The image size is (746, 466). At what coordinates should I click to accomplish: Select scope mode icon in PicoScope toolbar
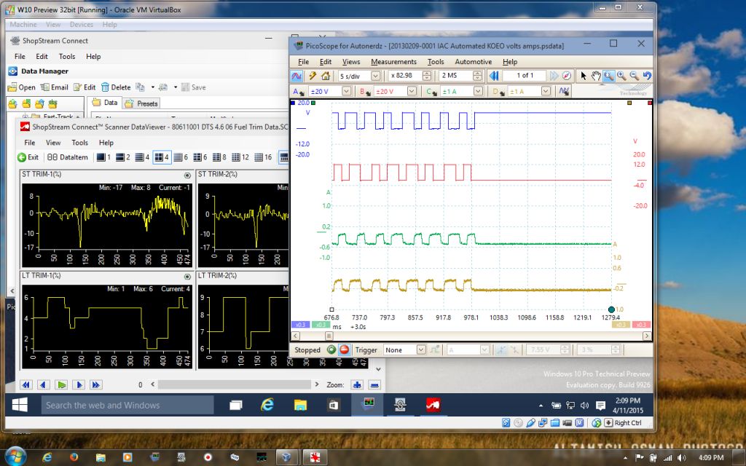[x=297, y=76]
